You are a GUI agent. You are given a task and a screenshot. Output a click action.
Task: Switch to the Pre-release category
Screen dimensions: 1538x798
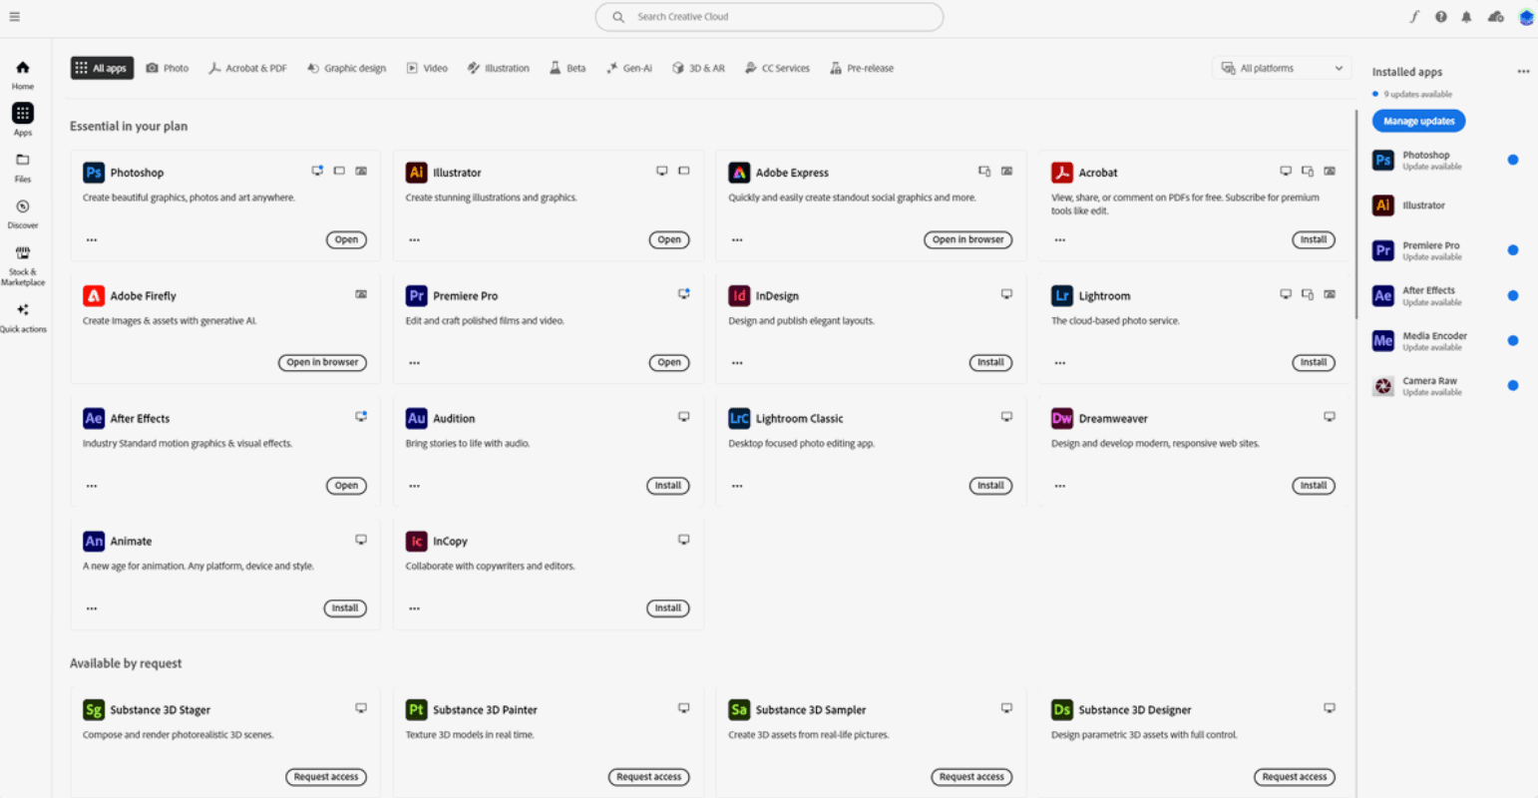coord(862,68)
